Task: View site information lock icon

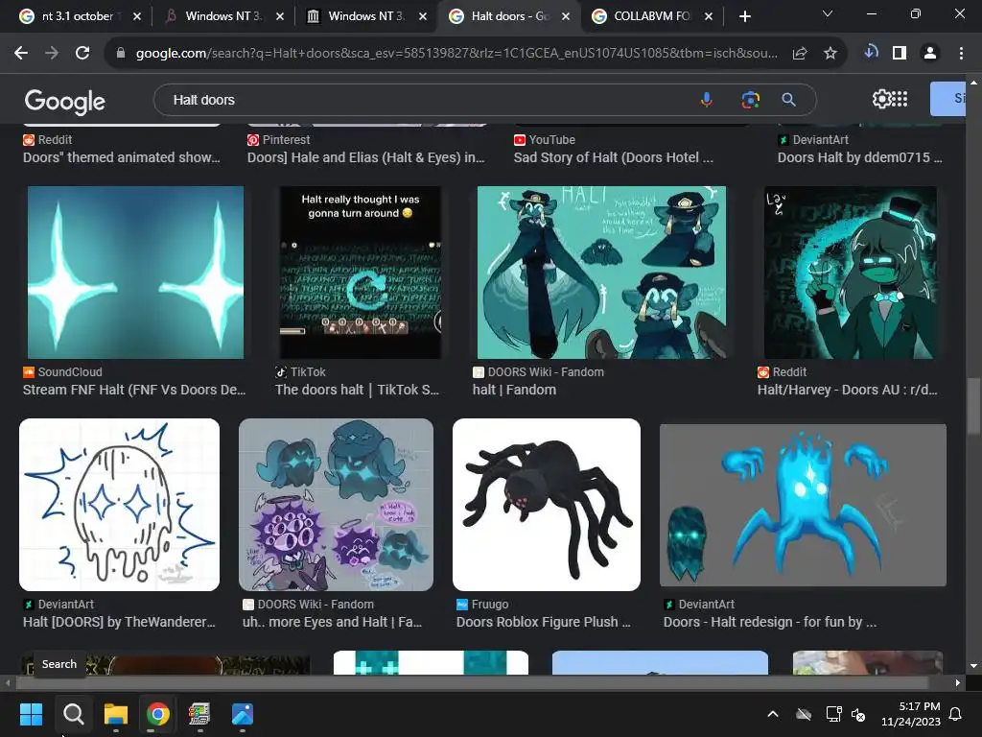Action: tap(121, 54)
